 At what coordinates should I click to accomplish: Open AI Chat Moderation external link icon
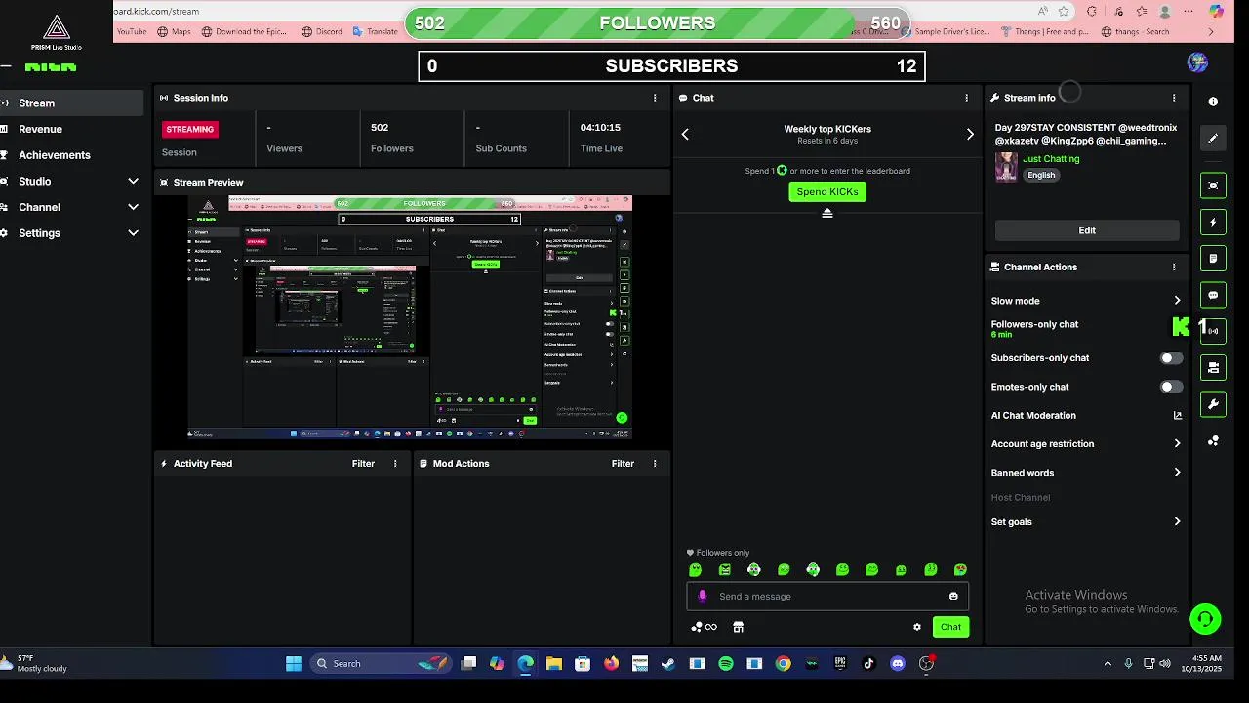[x=1177, y=416]
